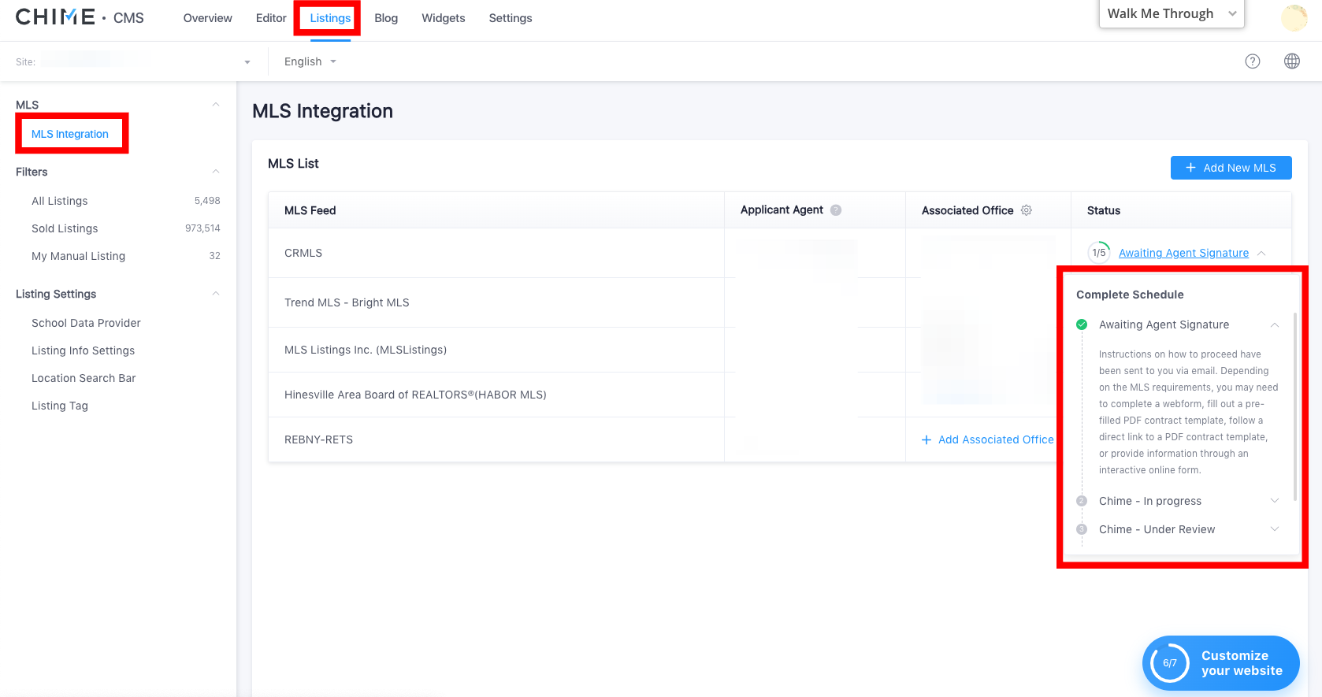Open the English language dropdown
Image resolution: width=1322 pixels, height=697 pixels.
point(310,61)
